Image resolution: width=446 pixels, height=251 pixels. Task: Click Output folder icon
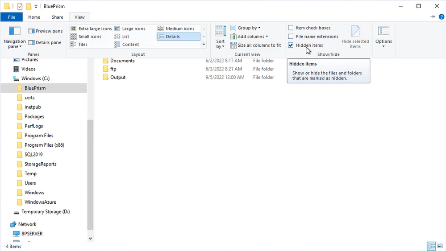tap(105, 77)
